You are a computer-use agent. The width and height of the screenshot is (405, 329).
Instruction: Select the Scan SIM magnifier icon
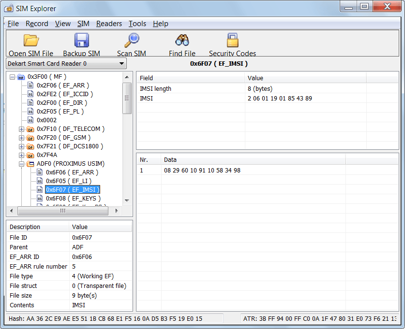coord(132,40)
